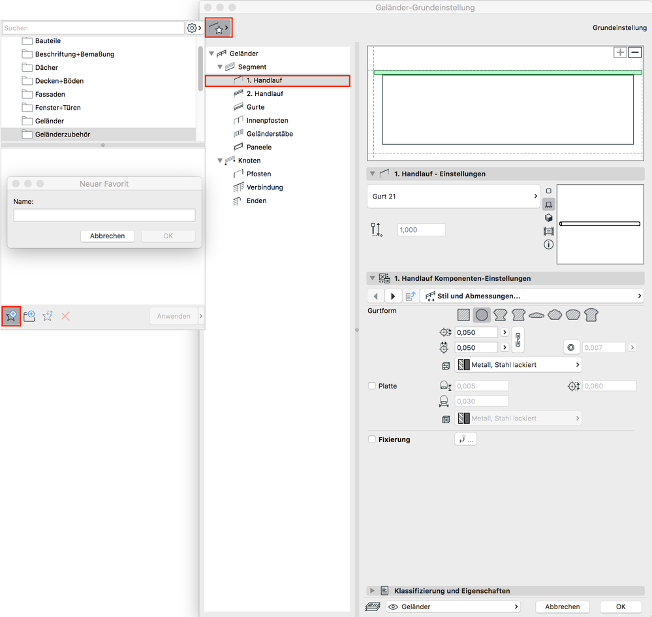Open the Geländerzubehör favorites folder
652x617 pixels.
click(99, 134)
